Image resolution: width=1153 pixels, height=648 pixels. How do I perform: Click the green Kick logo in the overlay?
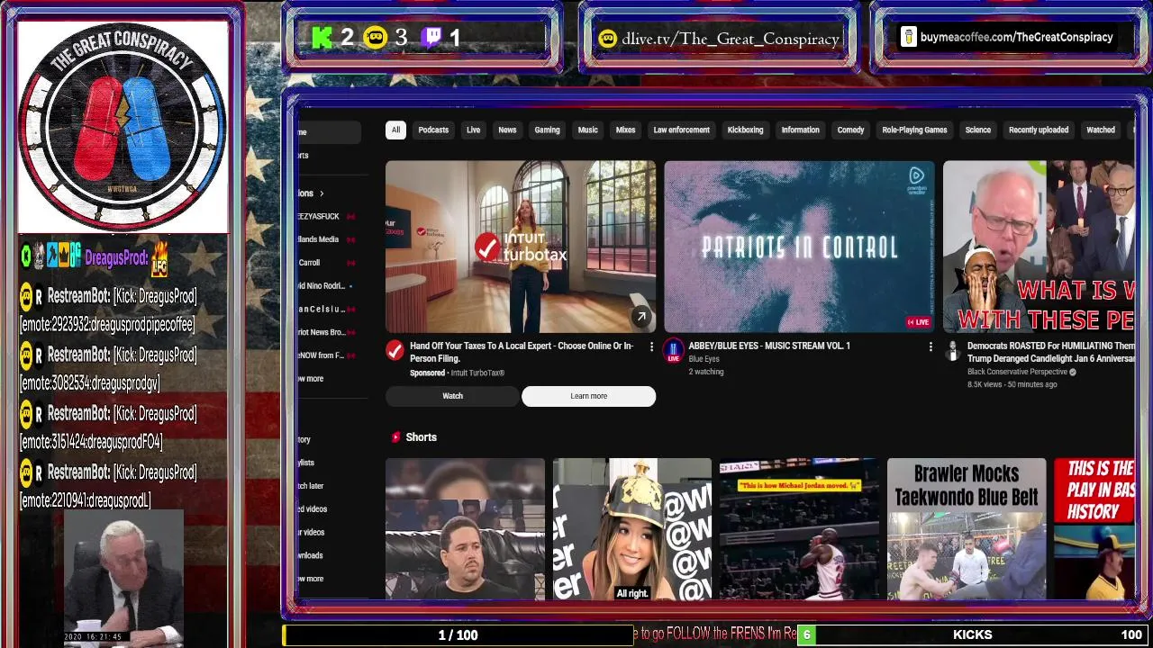click(x=322, y=38)
